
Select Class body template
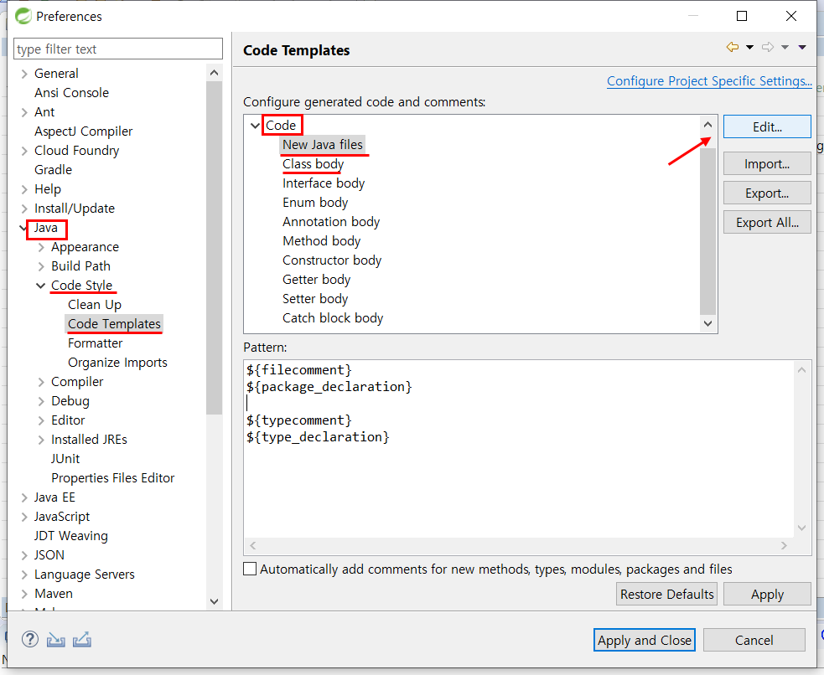pos(314,164)
